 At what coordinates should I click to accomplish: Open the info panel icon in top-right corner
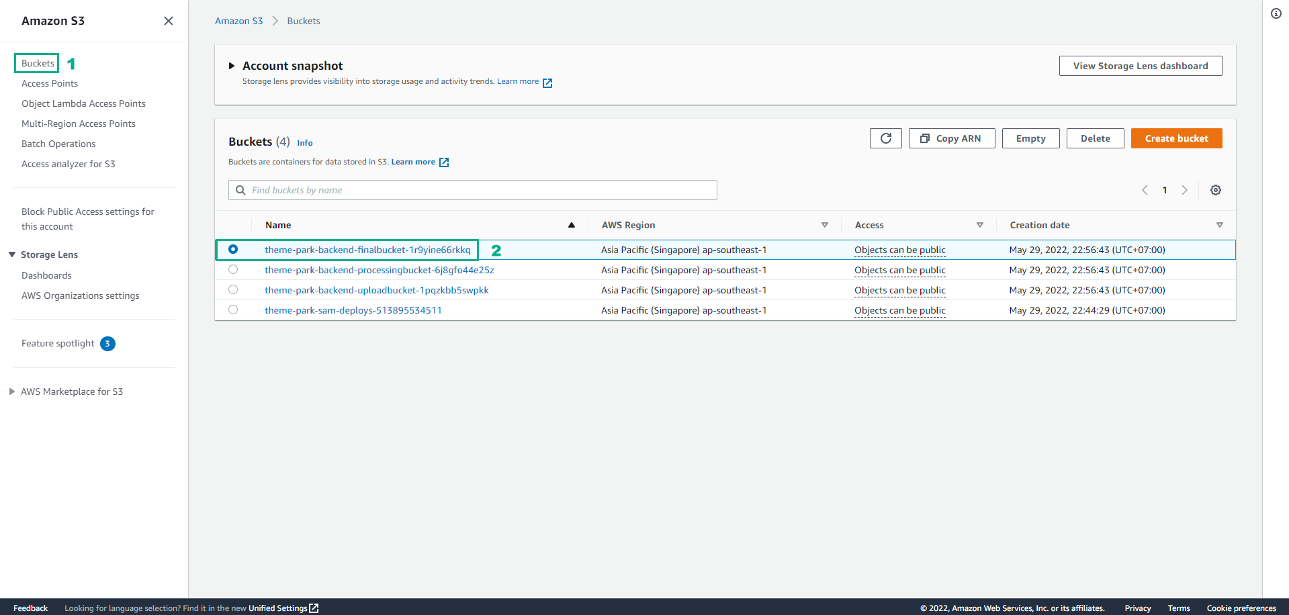pyautogui.click(x=1276, y=13)
